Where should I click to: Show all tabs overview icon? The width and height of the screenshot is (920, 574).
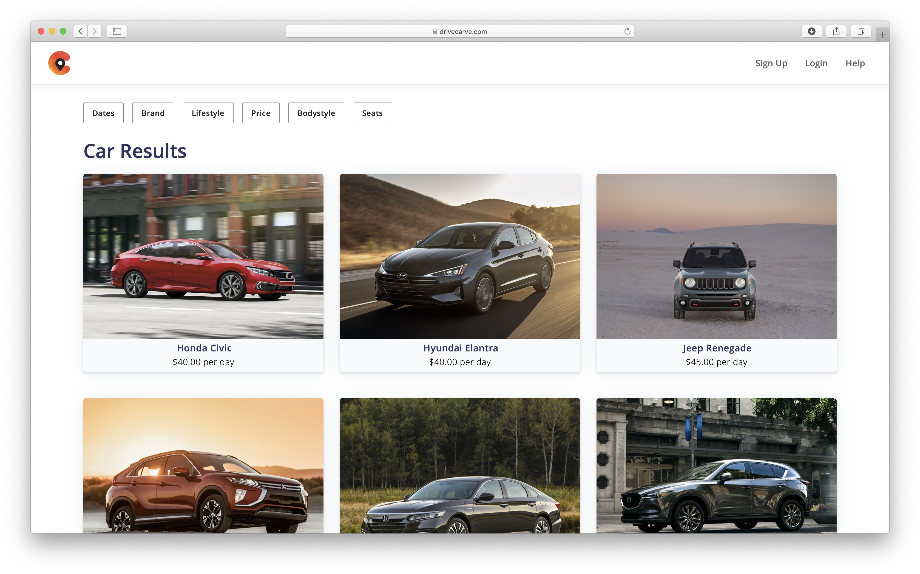(x=861, y=31)
